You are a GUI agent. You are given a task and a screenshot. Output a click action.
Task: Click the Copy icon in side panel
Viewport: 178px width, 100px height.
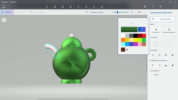(159, 55)
